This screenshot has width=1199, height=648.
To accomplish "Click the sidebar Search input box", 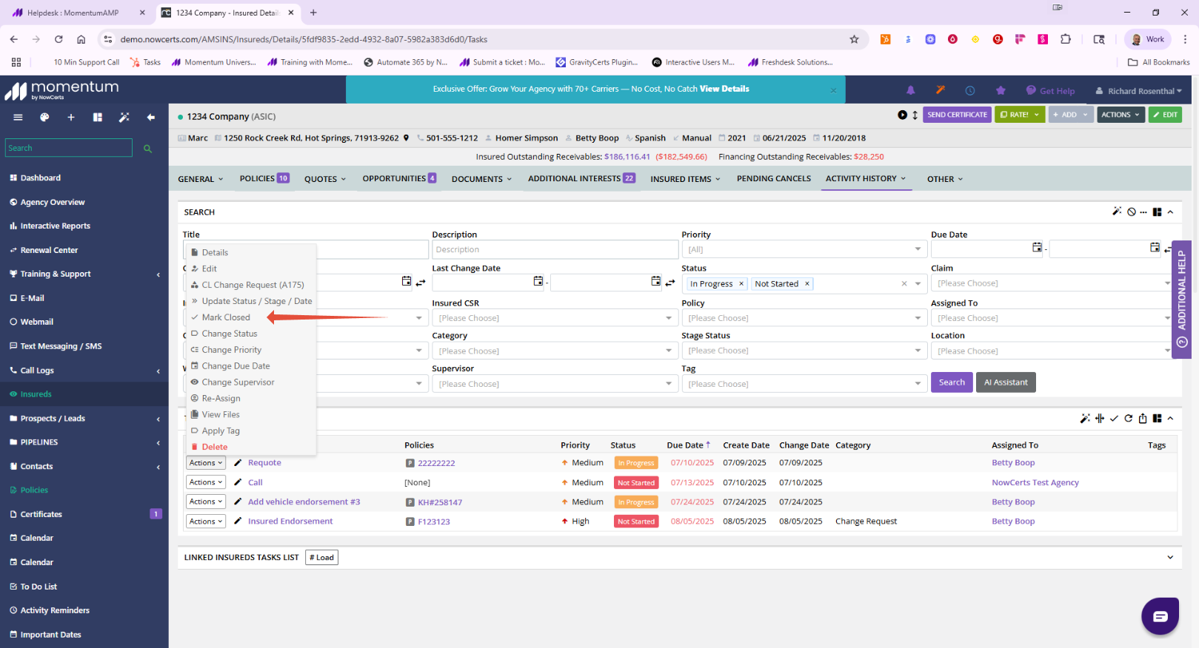I will [69, 148].
